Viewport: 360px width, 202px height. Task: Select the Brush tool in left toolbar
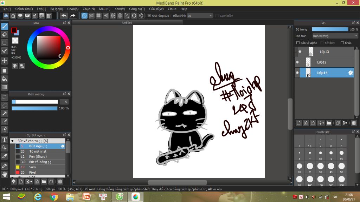(x=4, y=26)
